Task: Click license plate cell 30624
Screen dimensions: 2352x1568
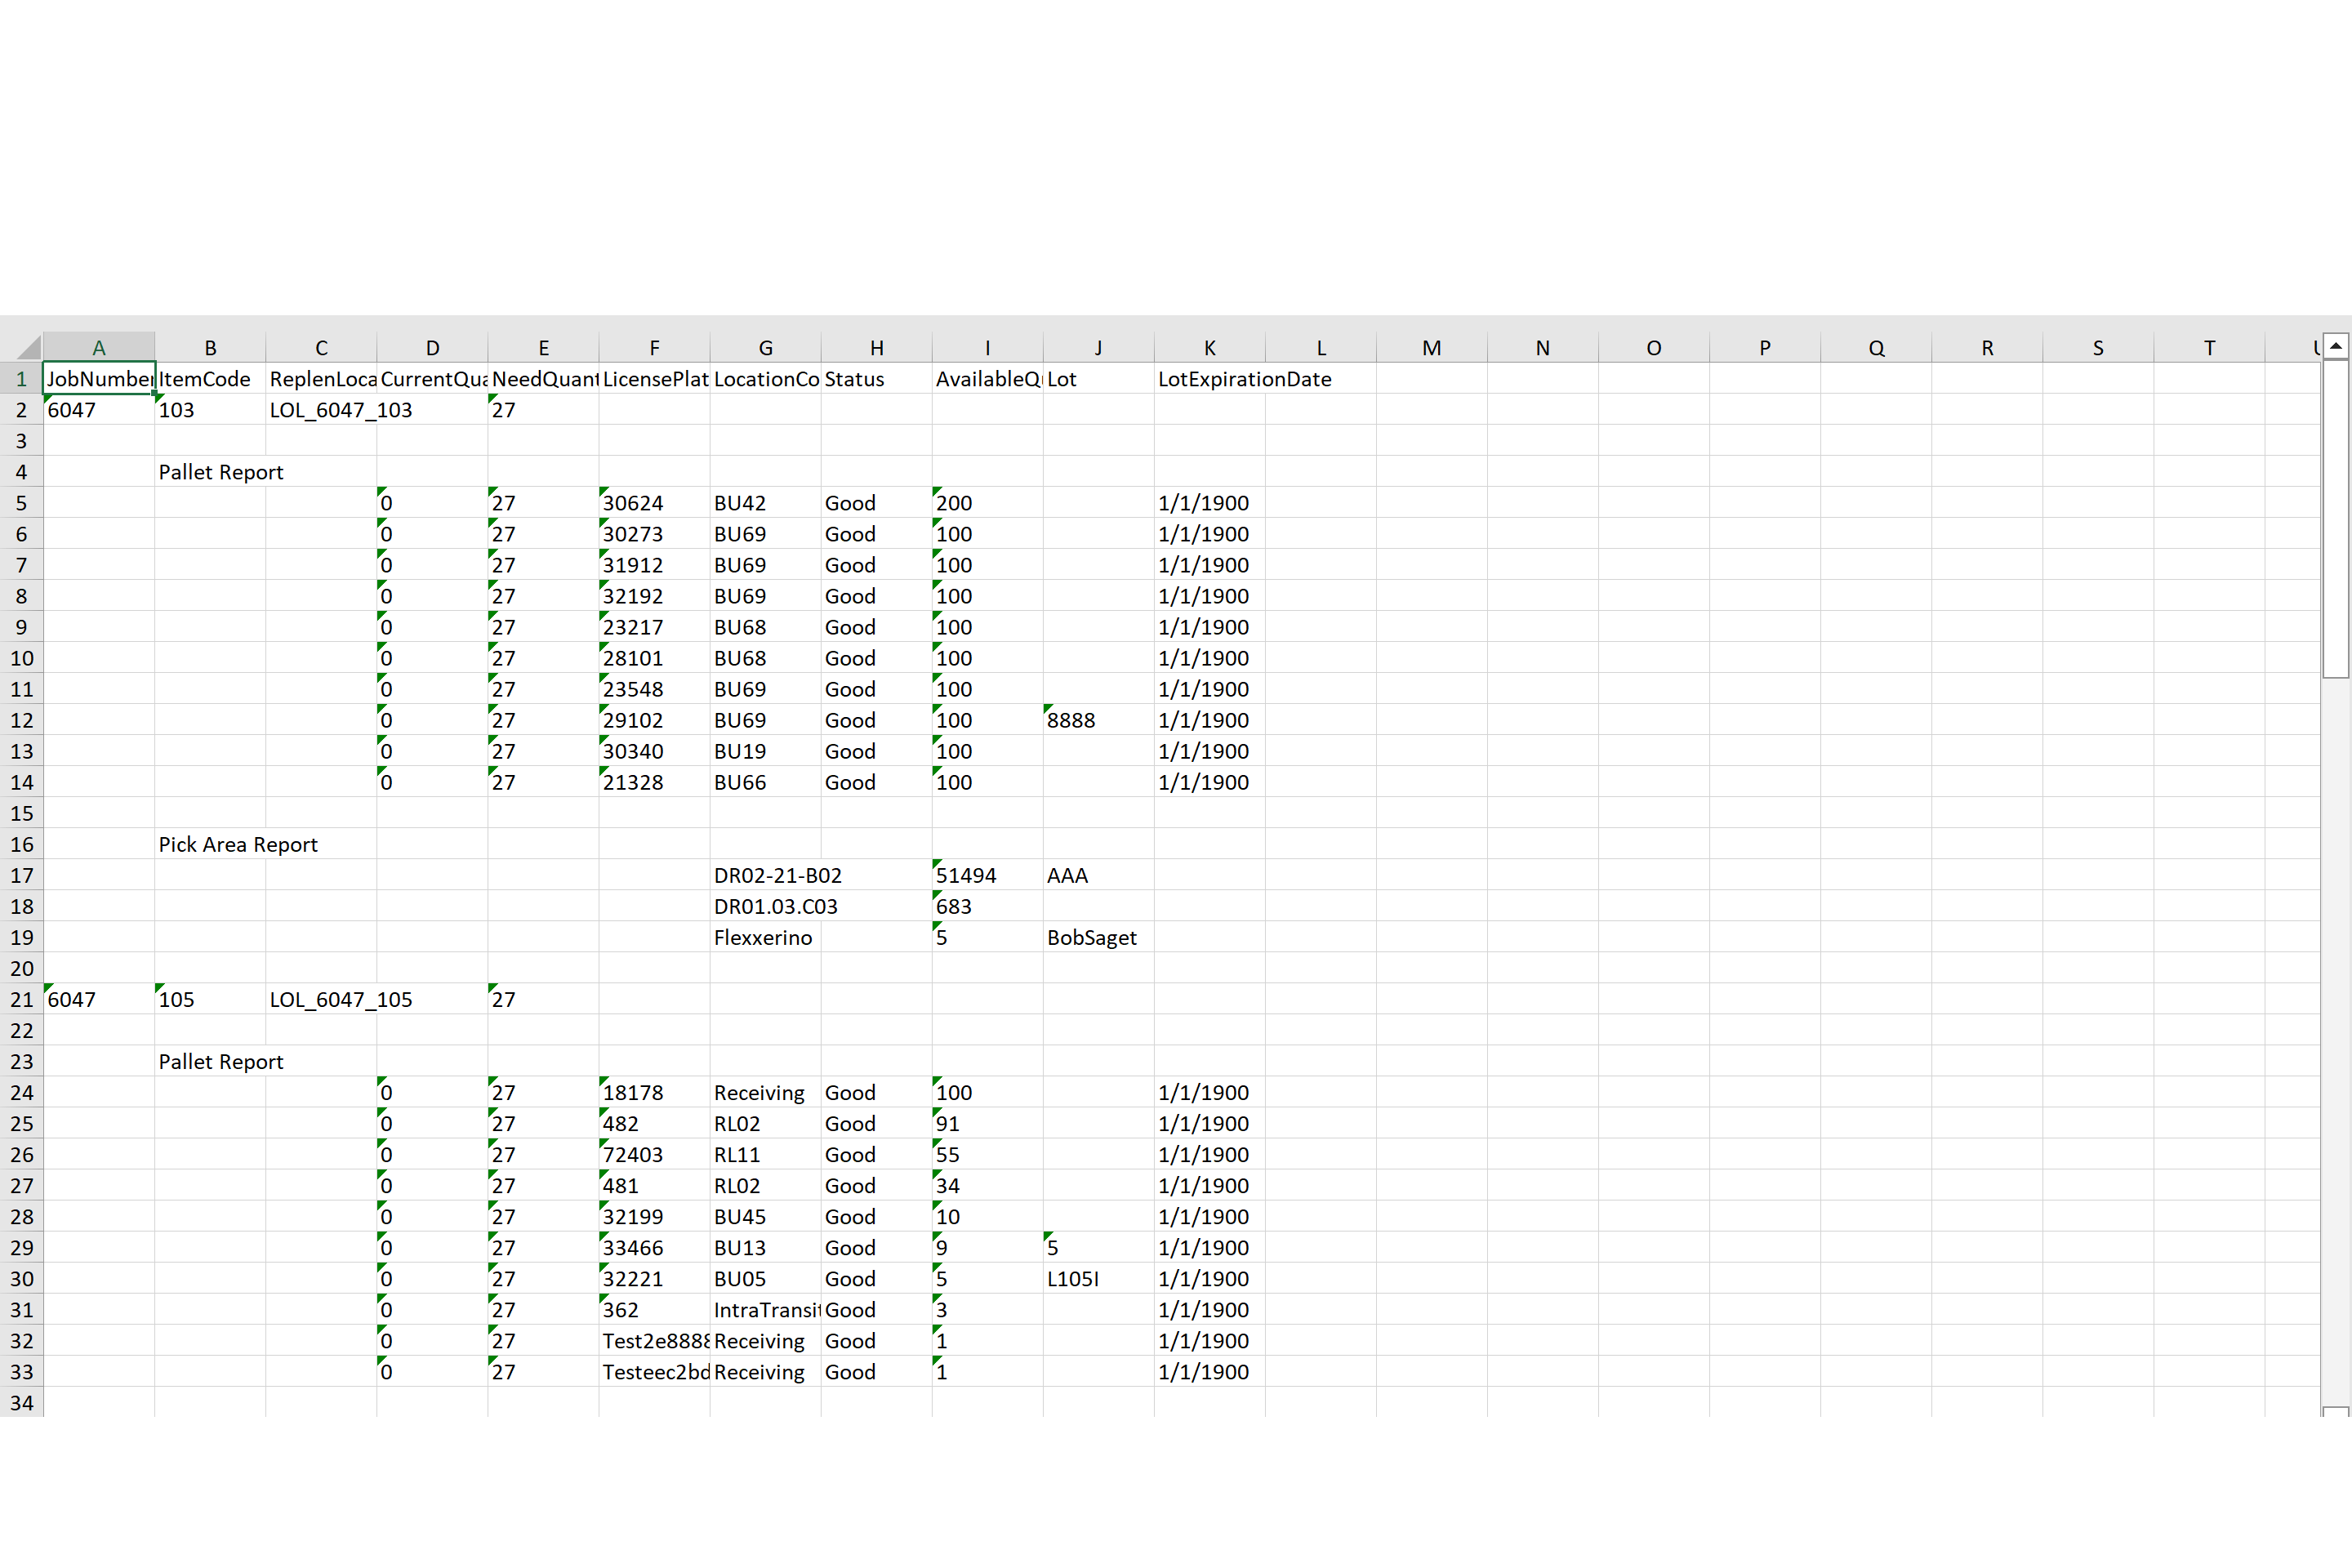Action: click(654, 503)
